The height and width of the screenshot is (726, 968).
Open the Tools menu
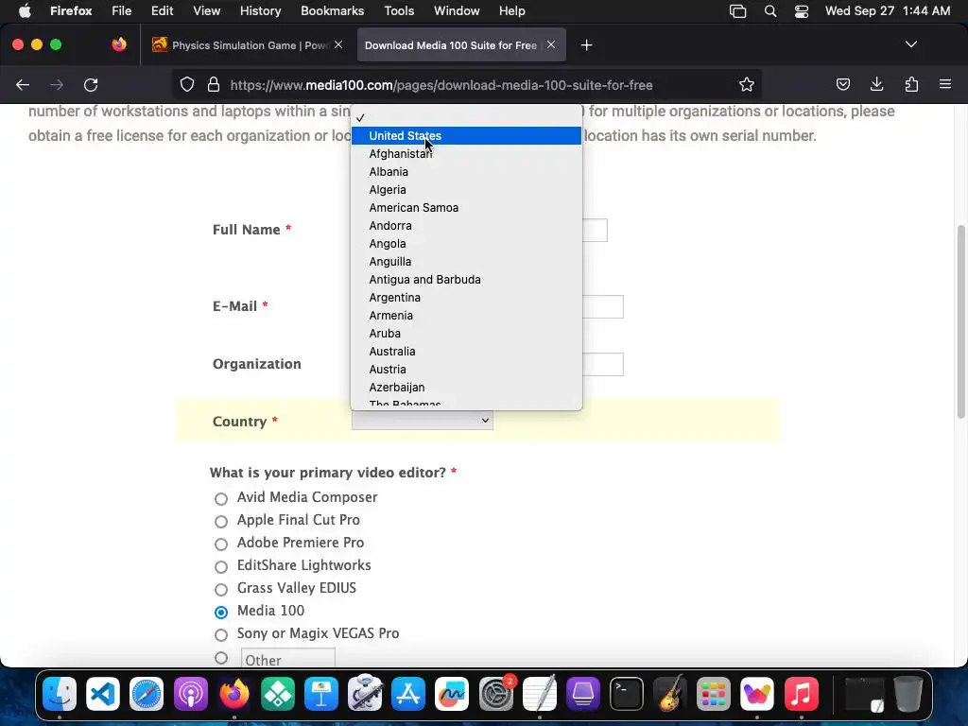click(399, 10)
